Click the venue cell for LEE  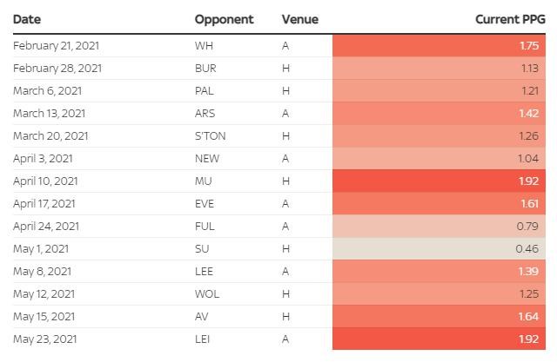point(285,272)
